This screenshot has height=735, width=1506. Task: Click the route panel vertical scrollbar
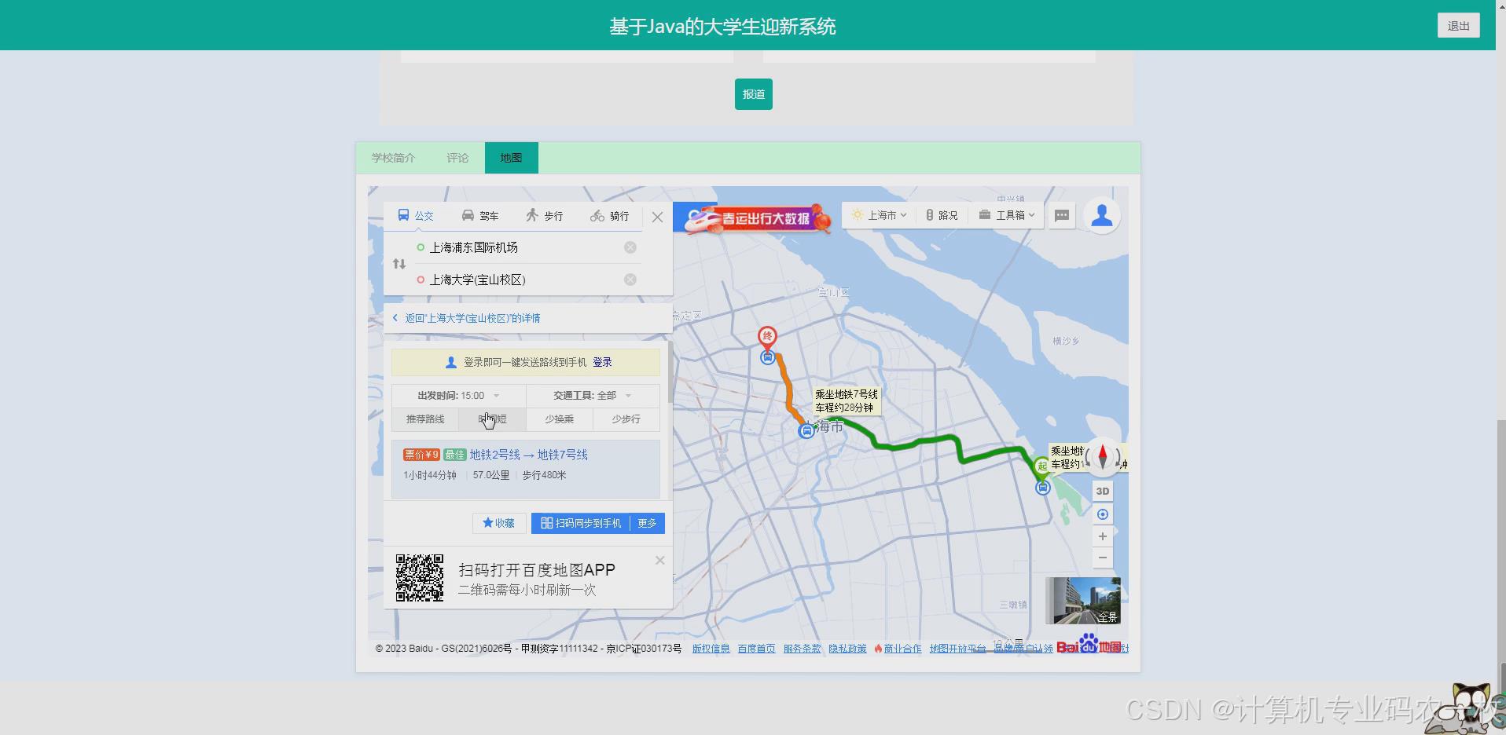point(670,371)
